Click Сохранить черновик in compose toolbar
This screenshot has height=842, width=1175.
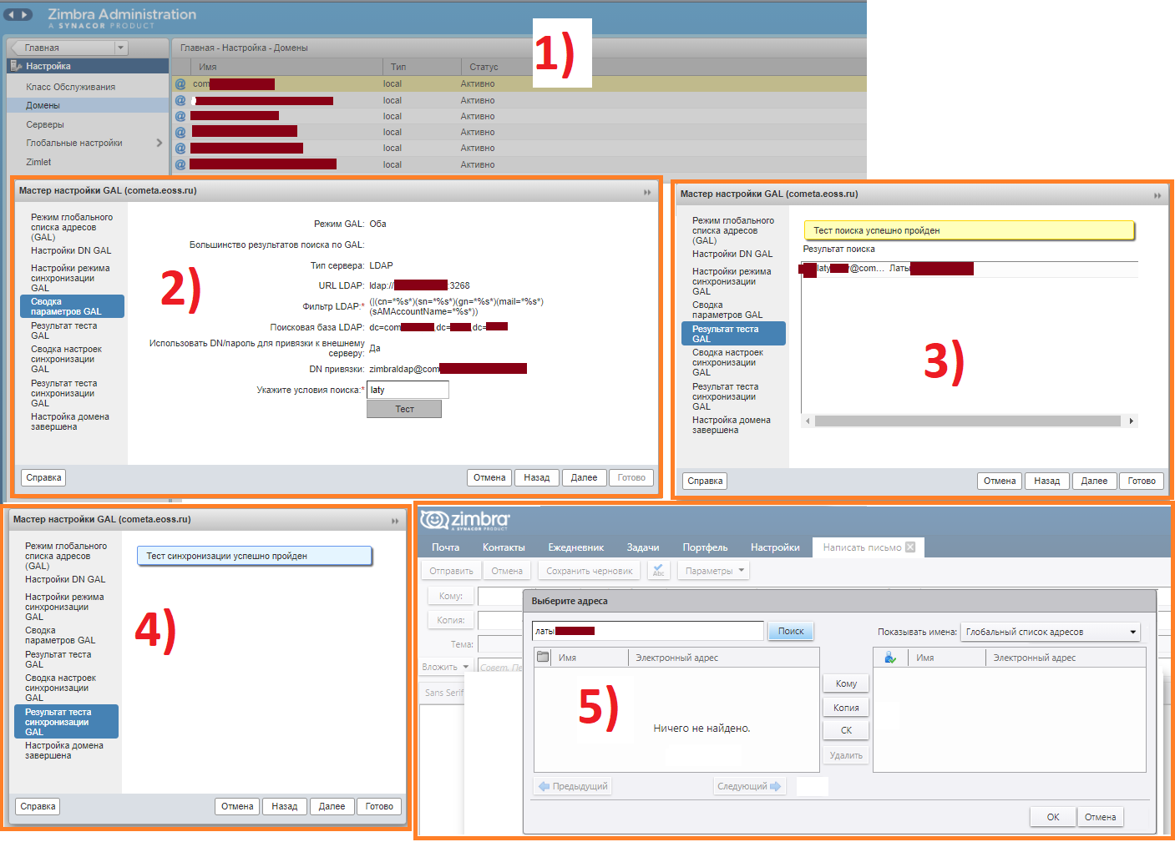590,571
